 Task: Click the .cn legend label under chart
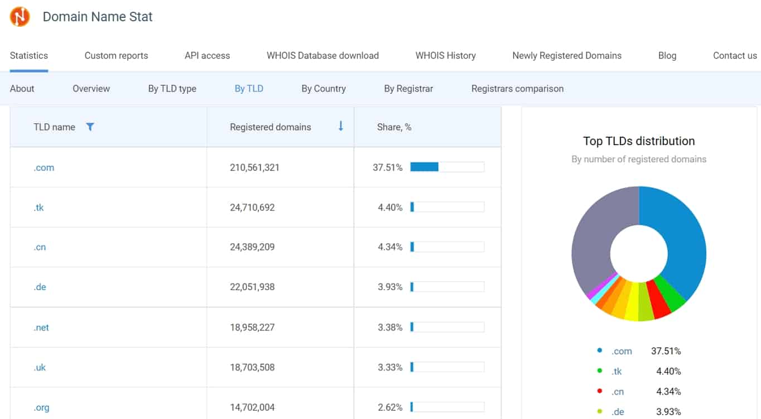[618, 392]
